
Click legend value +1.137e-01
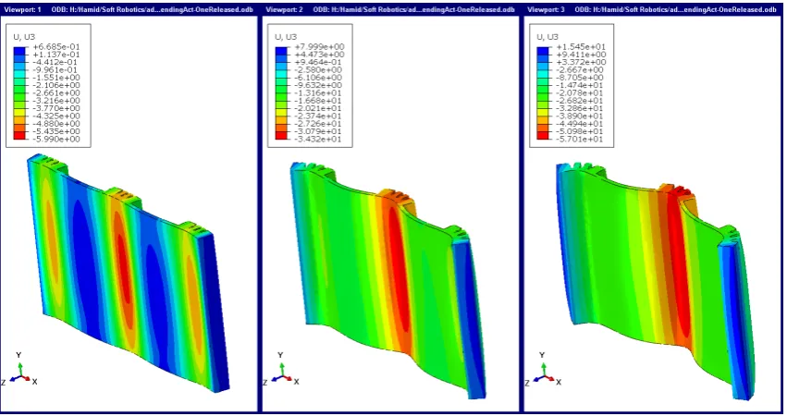56,55
